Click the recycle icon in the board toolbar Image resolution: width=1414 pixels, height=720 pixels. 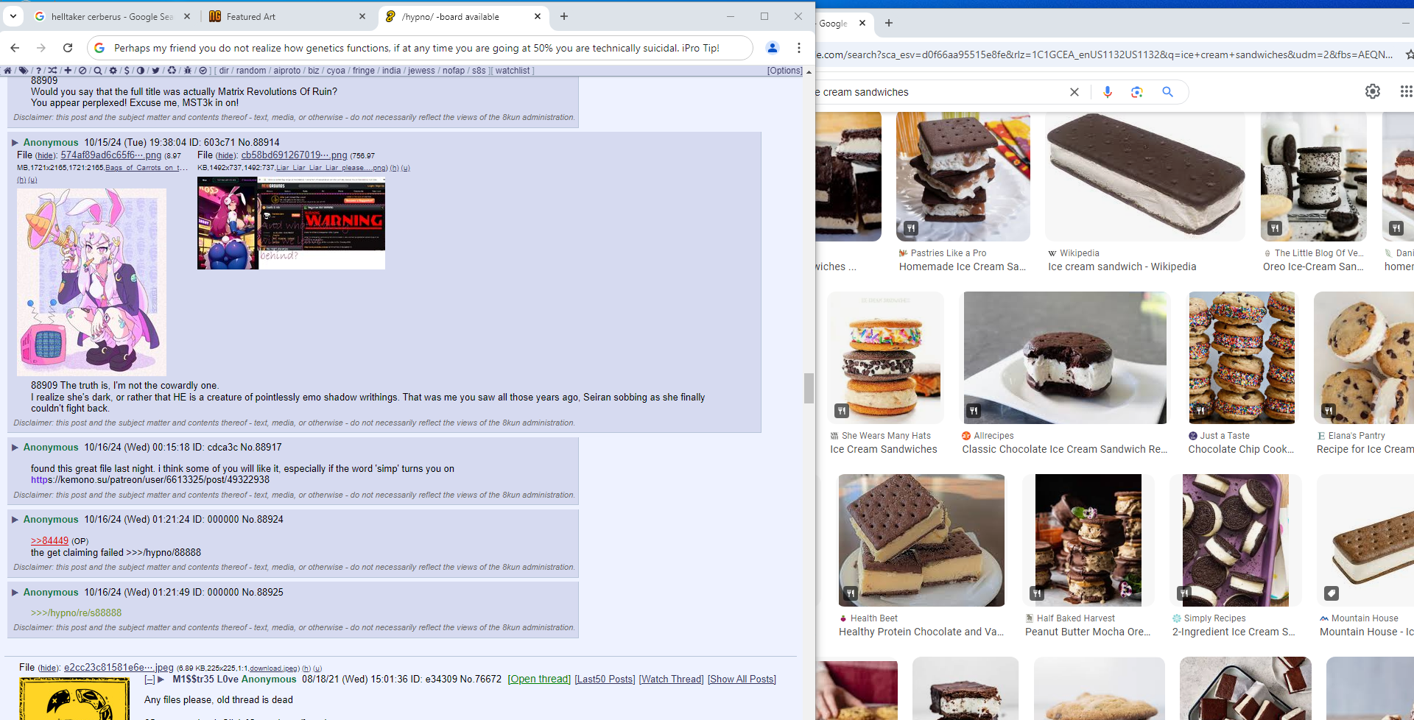tap(172, 71)
